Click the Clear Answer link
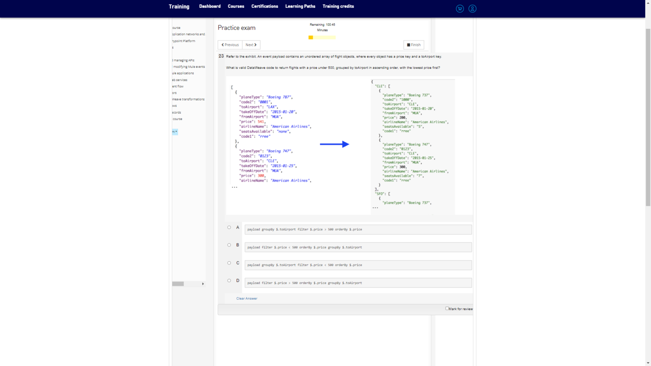651x366 pixels. 247,298
